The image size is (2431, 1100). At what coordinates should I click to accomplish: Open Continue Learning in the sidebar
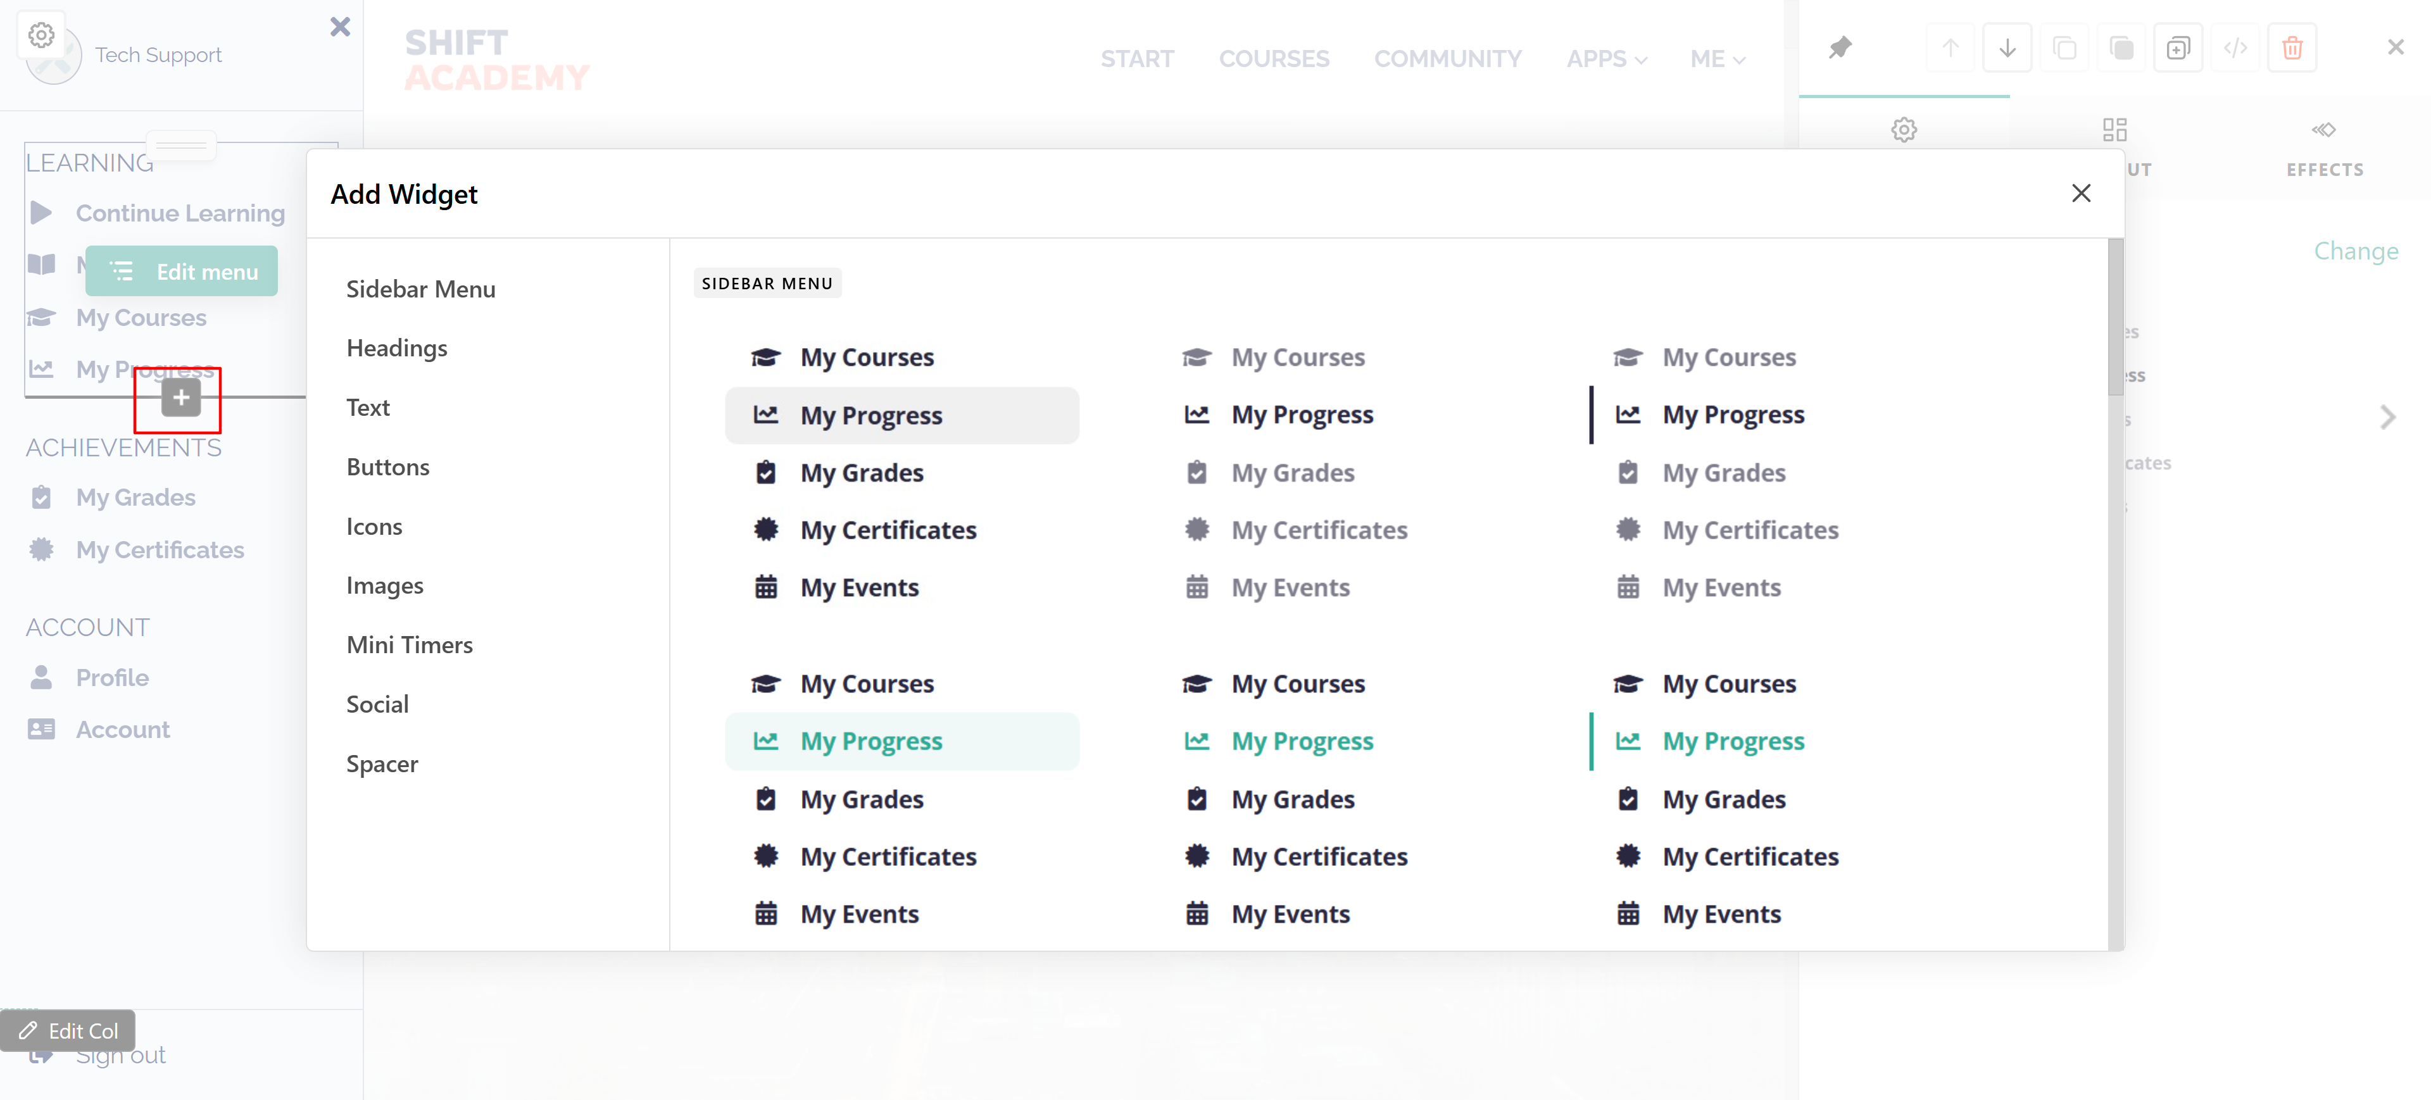click(180, 213)
